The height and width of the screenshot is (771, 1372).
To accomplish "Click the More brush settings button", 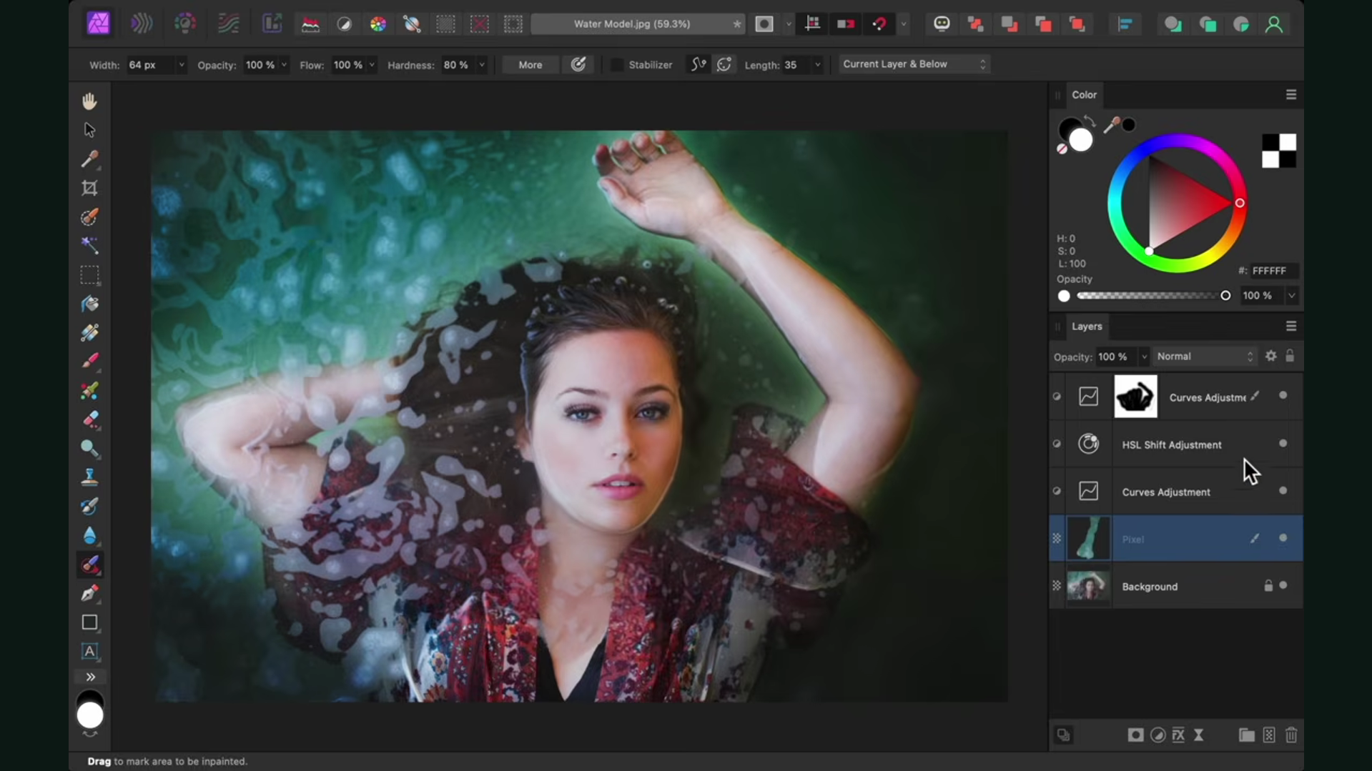I will point(530,64).
